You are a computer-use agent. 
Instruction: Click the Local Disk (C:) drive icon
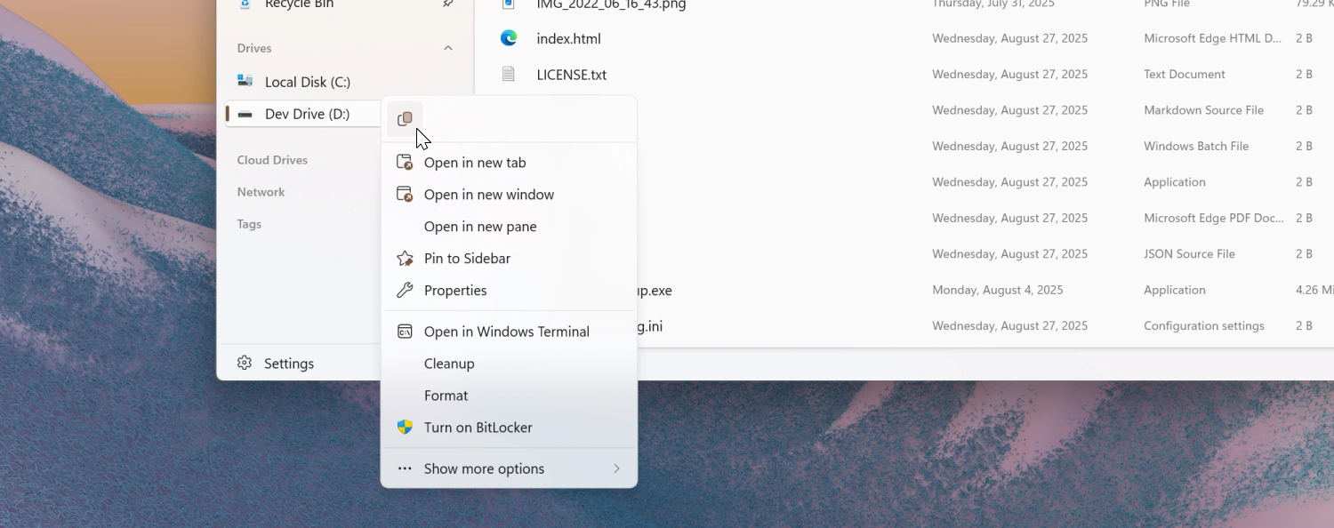(x=245, y=81)
